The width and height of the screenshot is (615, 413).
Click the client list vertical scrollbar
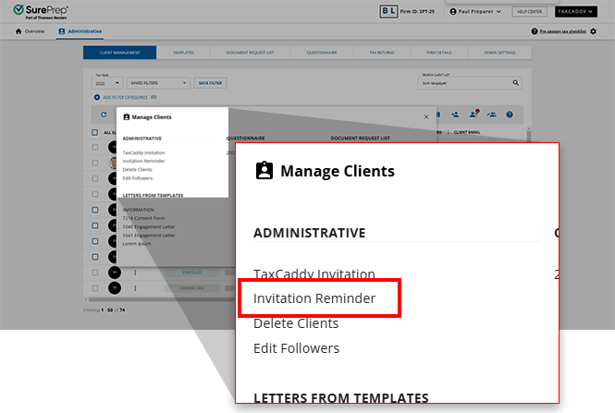(x=529, y=135)
